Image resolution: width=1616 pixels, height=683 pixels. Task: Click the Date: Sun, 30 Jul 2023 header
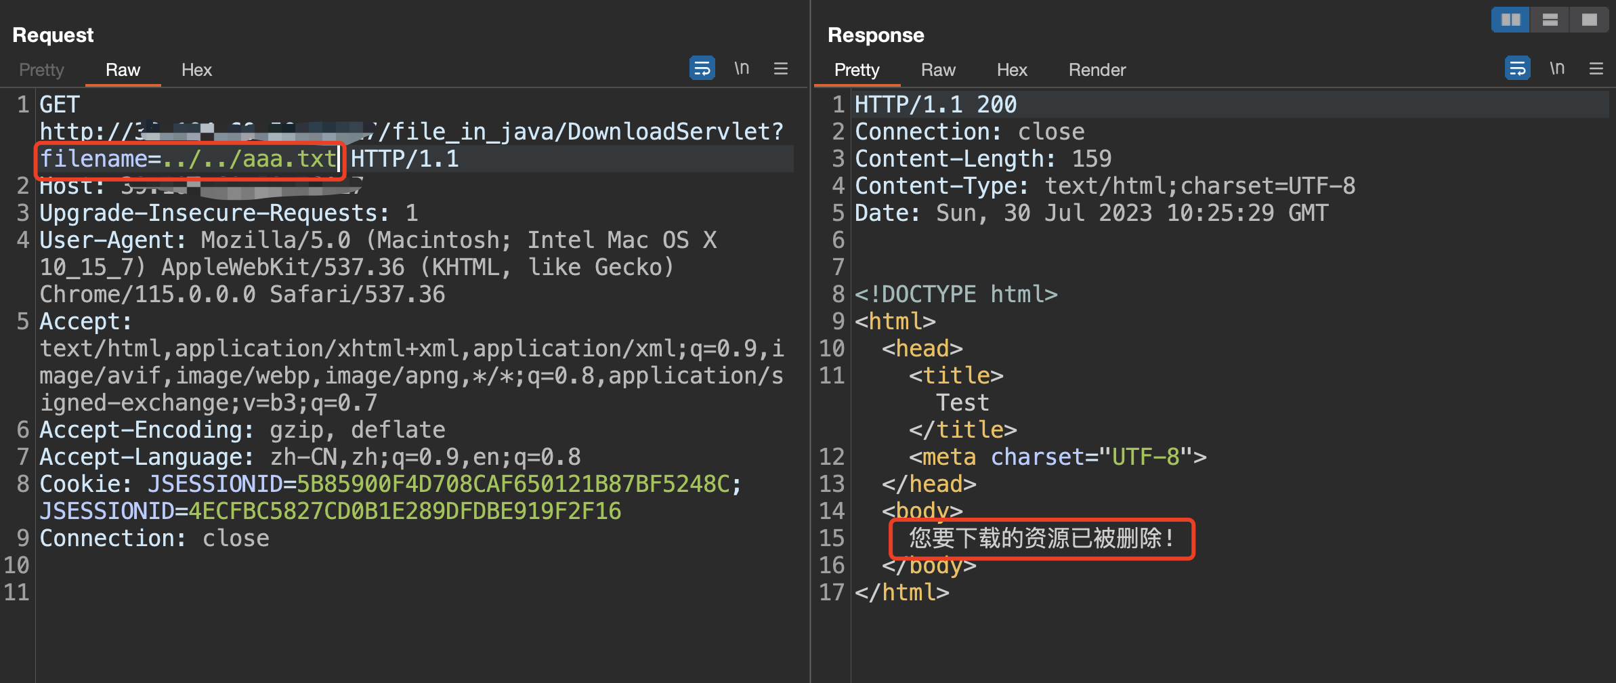[x=1092, y=213]
